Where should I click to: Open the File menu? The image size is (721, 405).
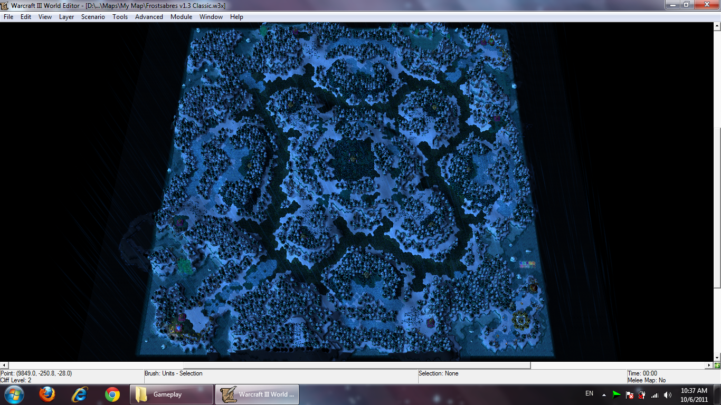point(8,17)
